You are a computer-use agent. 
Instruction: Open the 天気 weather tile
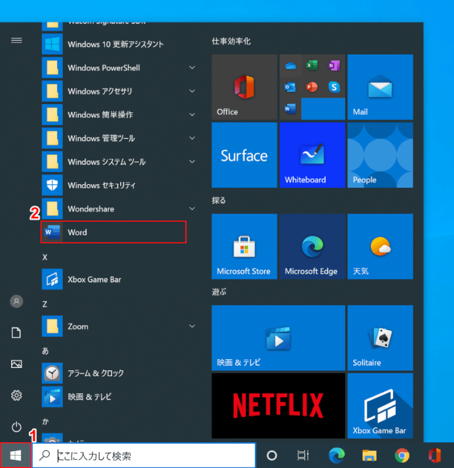pyautogui.click(x=380, y=246)
